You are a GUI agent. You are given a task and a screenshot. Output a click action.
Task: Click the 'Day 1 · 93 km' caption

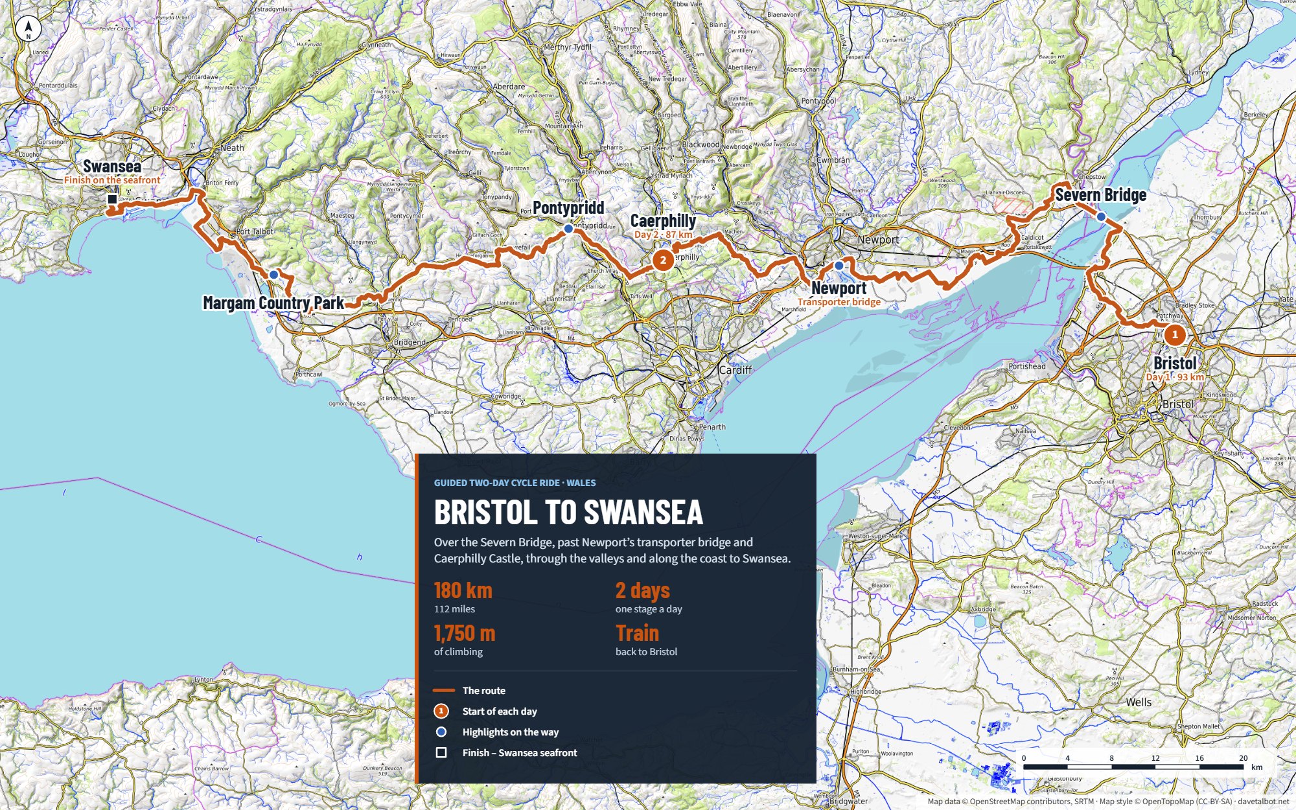[x=1175, y=377]
